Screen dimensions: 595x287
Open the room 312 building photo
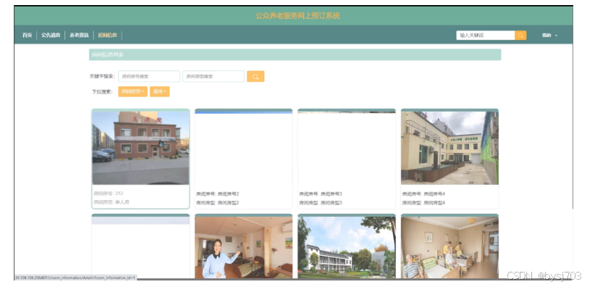click(140, 148)
